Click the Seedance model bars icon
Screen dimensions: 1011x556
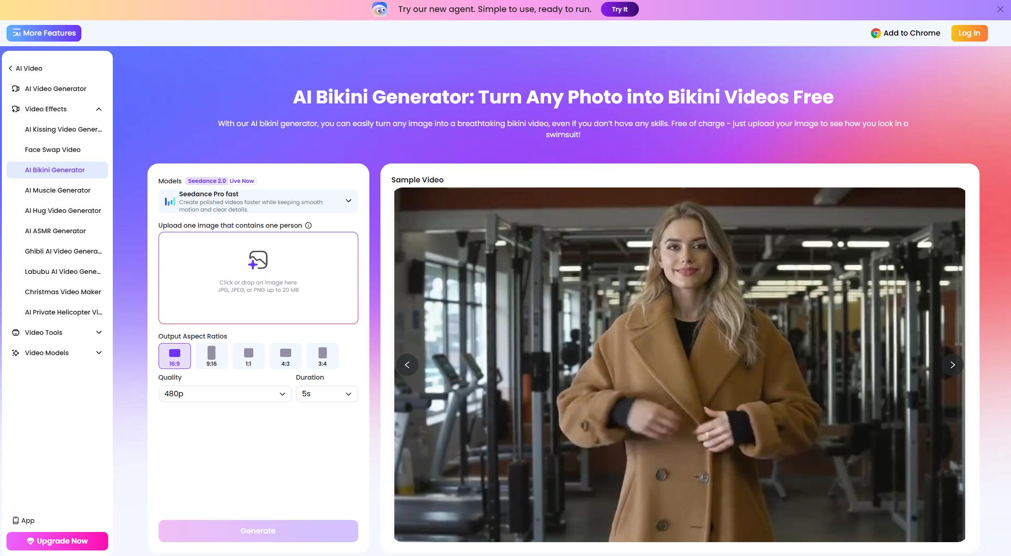(x=170, y=201)
